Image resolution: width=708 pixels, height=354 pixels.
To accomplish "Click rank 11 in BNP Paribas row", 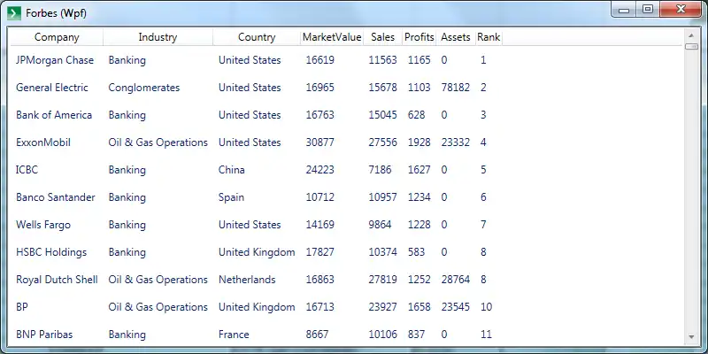I will (486, 335).
